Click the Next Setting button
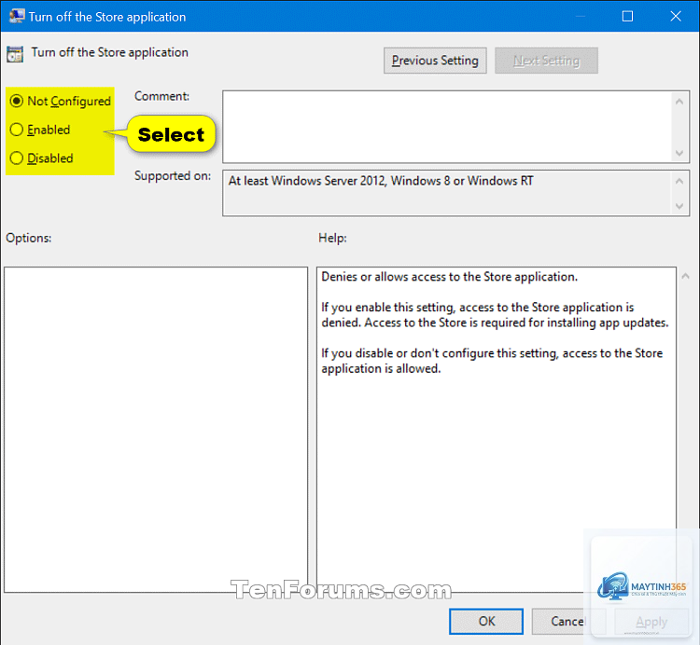 click(546, 61)
